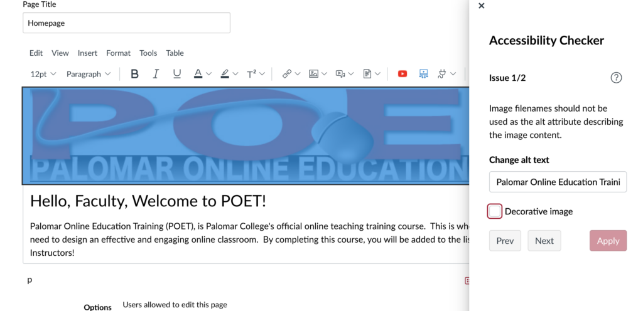Expand the image options arrow
Screen dimensions: 643x311
point(325,74)
